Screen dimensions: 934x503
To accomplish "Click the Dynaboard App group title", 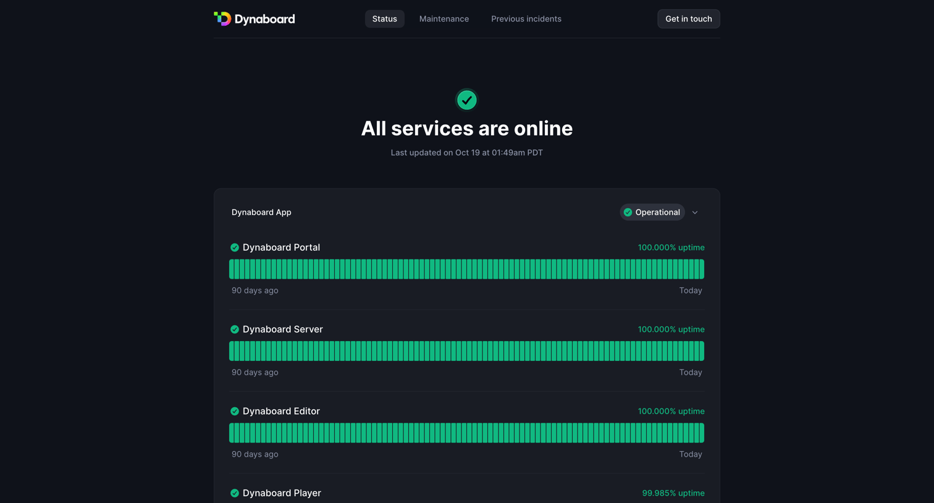I will [x=261, y=213].
